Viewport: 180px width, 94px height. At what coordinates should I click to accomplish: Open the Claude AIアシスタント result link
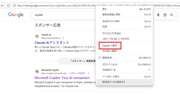(x=52, y=43)
